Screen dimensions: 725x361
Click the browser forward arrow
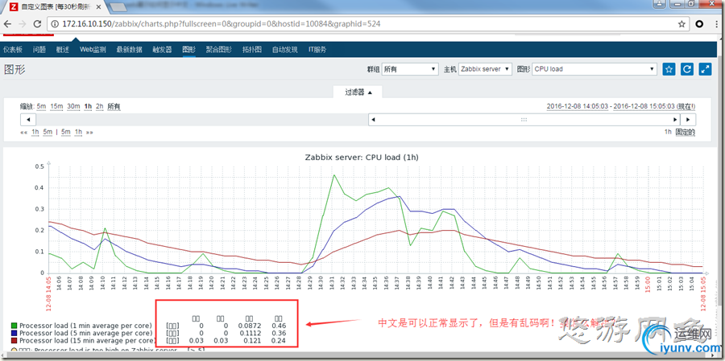pyautogui.click(x=23, y=24)
